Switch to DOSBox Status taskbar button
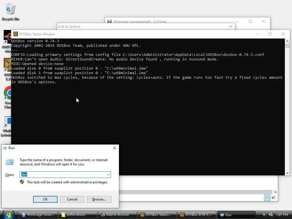This screenshot has width=292, height=219. tap(157, 215)
